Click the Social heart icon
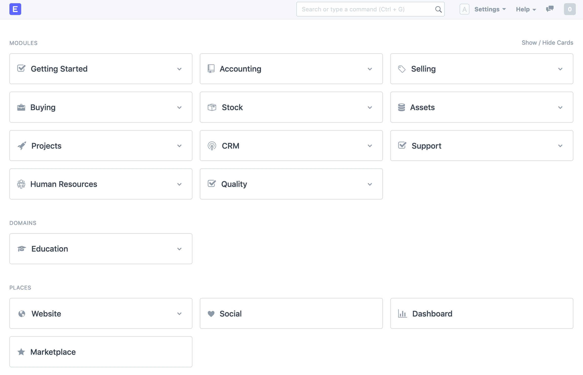Viewport: 583px width, 375px height. pos(211,314)
